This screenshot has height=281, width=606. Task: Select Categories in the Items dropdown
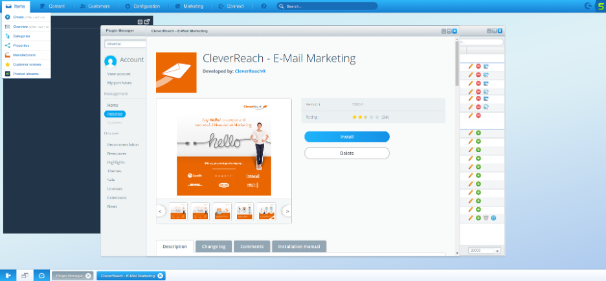[x=27, y=36]
